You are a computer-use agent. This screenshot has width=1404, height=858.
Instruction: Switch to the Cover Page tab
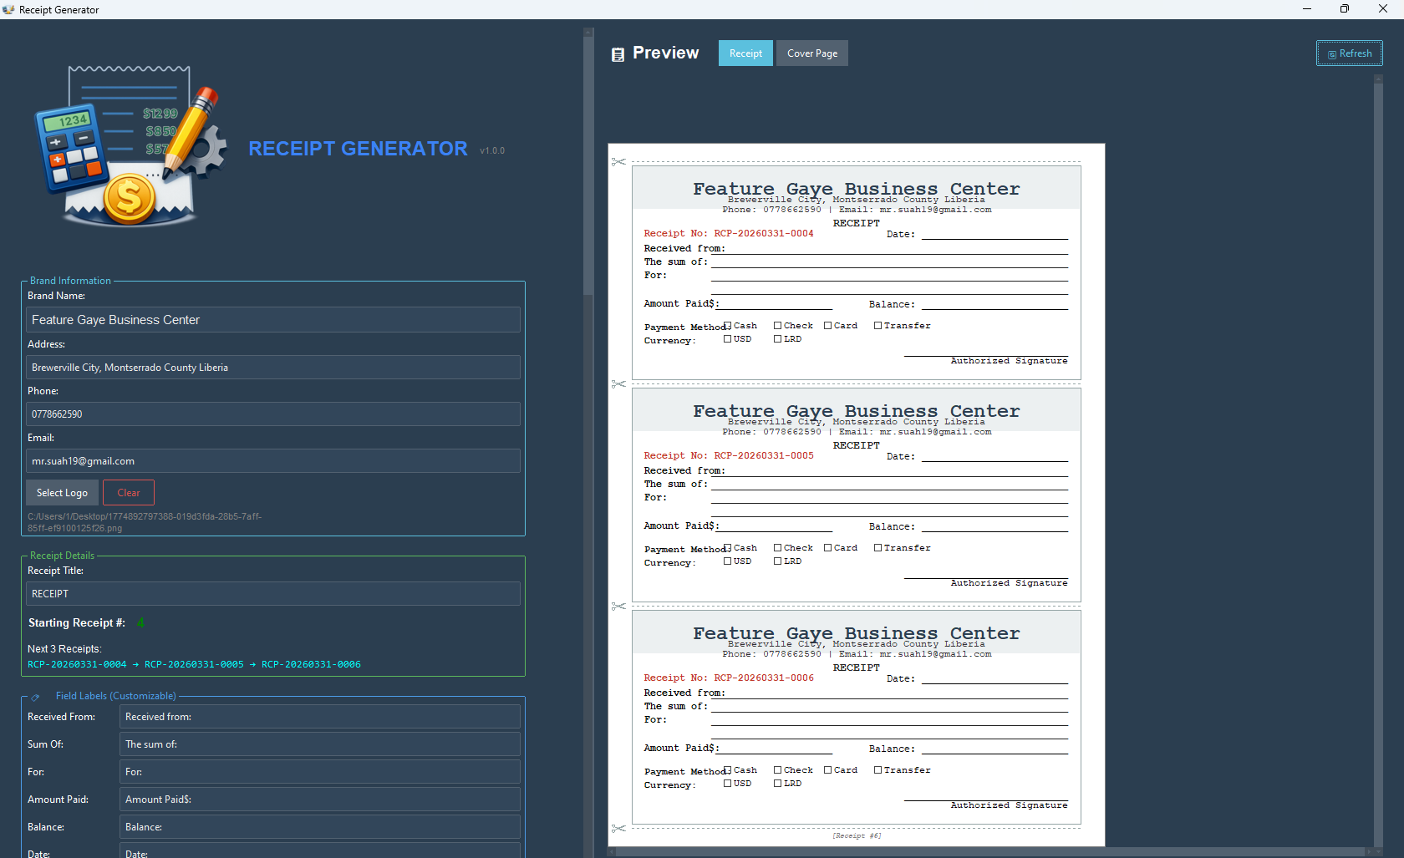(811, 53)
